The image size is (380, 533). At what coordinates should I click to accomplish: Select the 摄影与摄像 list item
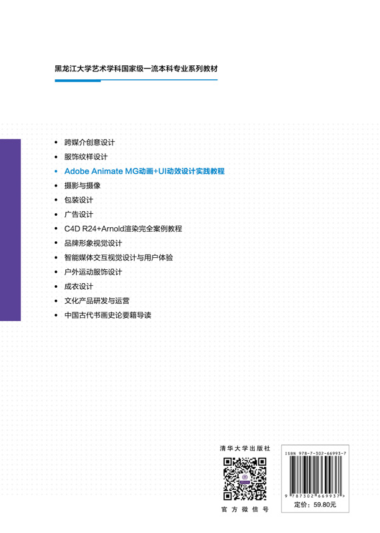click(82, 186)
